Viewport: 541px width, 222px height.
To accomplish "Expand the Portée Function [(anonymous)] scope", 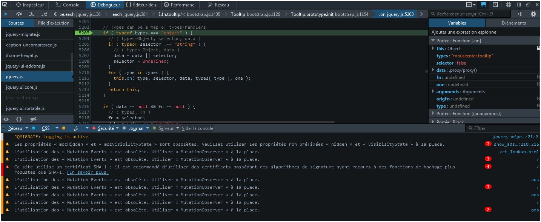I will click(433, 113).
